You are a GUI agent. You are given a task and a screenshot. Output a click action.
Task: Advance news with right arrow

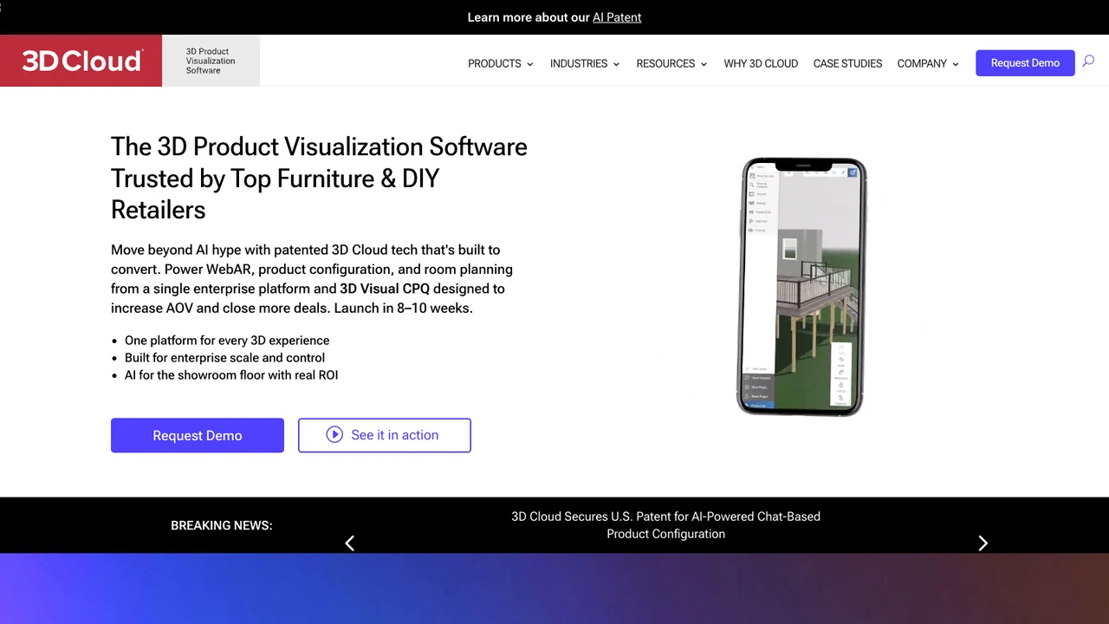point(983,543)
